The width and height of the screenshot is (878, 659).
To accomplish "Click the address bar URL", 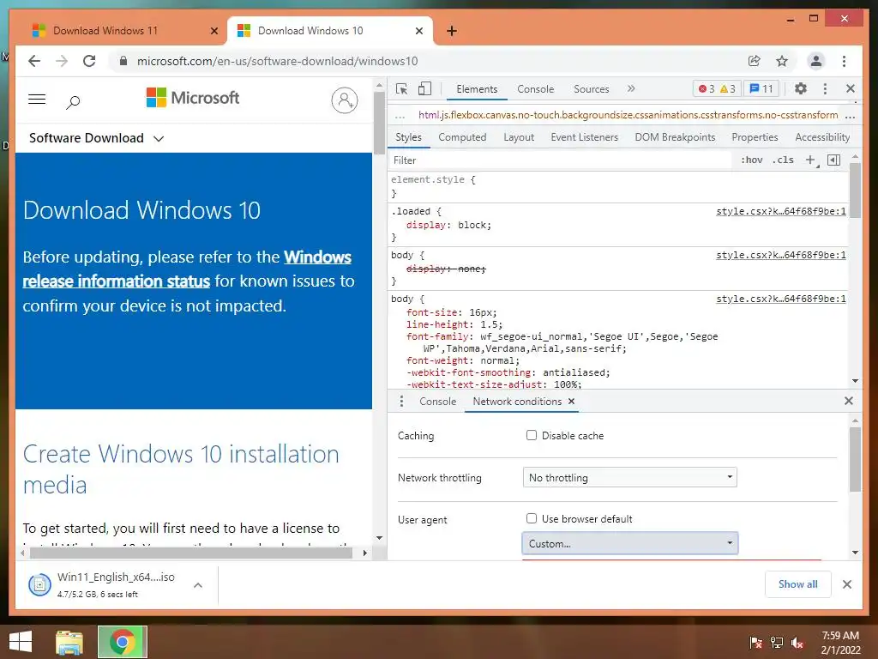I will (x=277, y=61).
